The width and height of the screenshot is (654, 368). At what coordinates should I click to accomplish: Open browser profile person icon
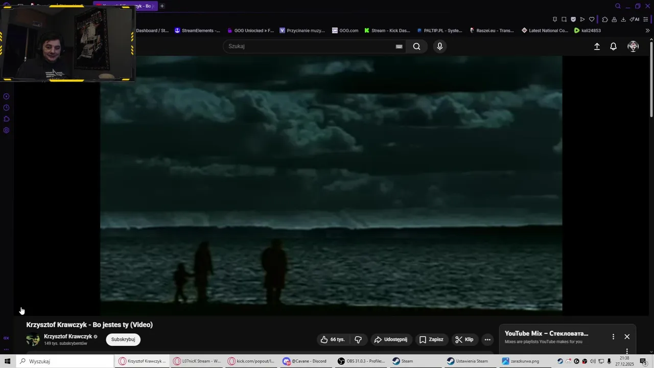click(614, 19)
